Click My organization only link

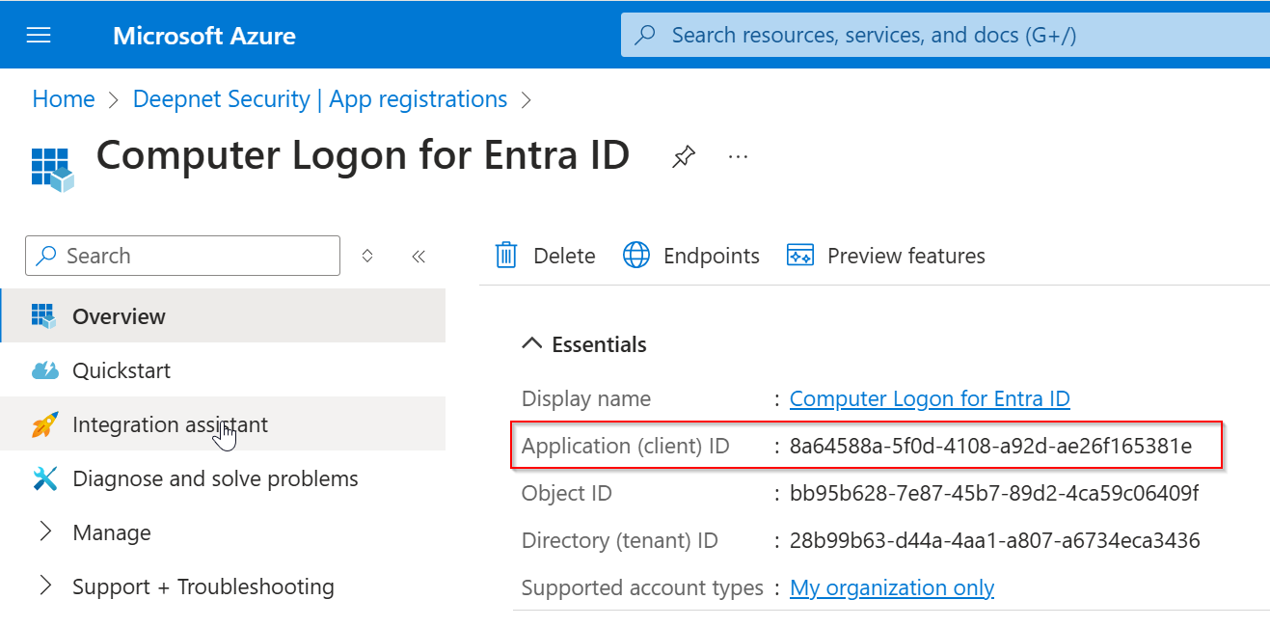[891, 587]
